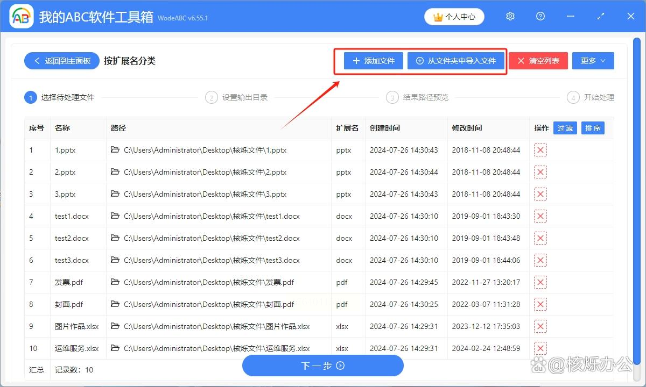Remove 发票.pdf with its red X icon

[x=540, y=282]
